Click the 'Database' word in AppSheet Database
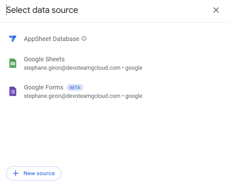The image size is (228, 187). [66, 39]
